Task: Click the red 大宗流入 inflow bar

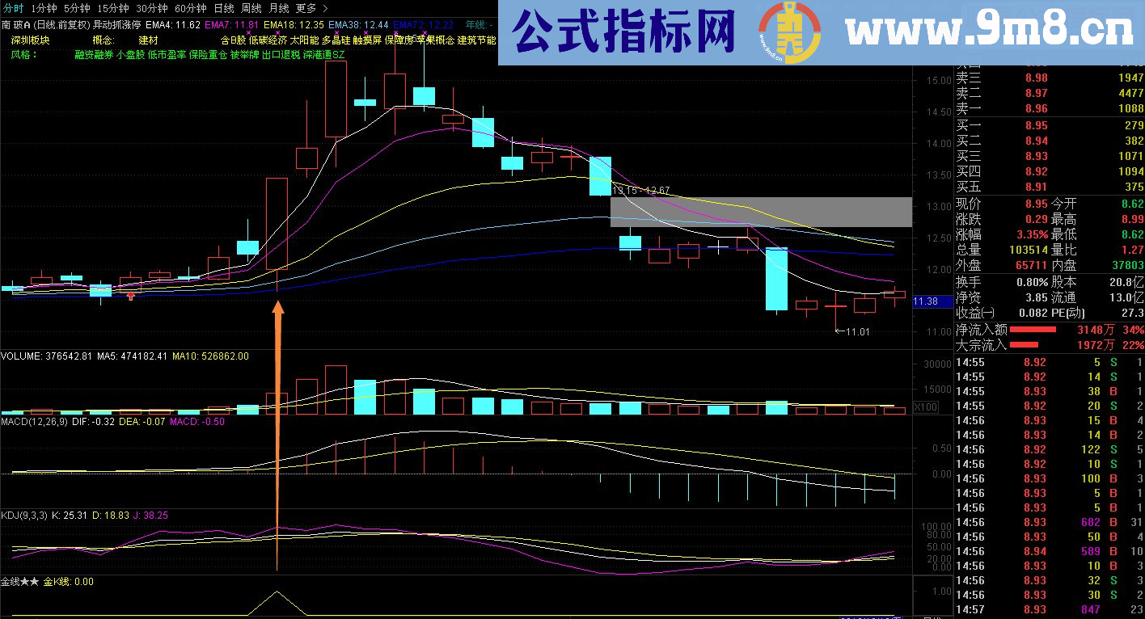Action: coord(1025,343)
